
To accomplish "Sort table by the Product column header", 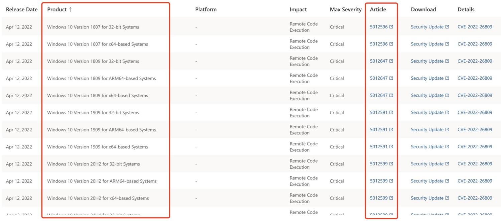I will point(59,10).
